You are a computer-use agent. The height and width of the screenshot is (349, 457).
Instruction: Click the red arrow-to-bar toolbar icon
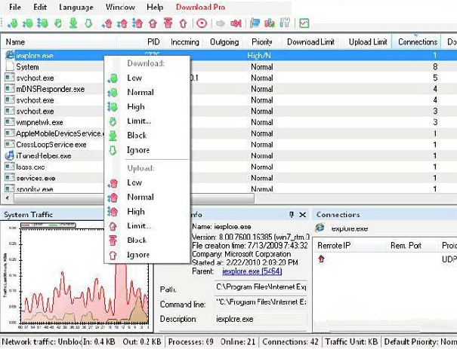coord(236,23)
